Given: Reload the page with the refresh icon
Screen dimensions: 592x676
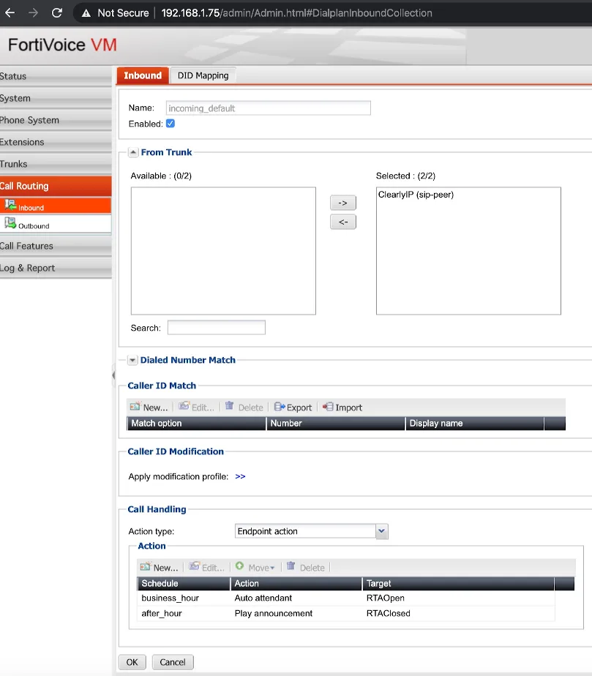Looking at the screenshot, I should (57, 13).
